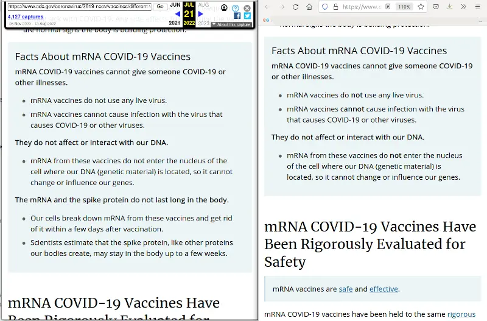Bookmark this page with the star icon
The width and height of the screenshot is (487, 321).
[x=421, y=7]
